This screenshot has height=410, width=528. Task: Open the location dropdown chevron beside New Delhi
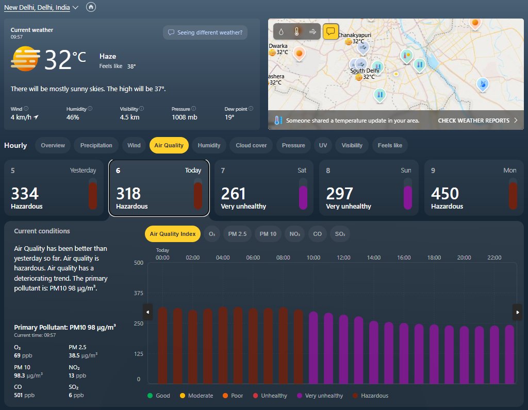coord(76,7)
